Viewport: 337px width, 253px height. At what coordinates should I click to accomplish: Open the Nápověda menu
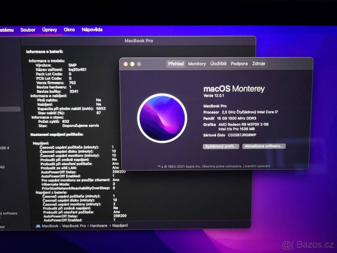tap(92, 30)
